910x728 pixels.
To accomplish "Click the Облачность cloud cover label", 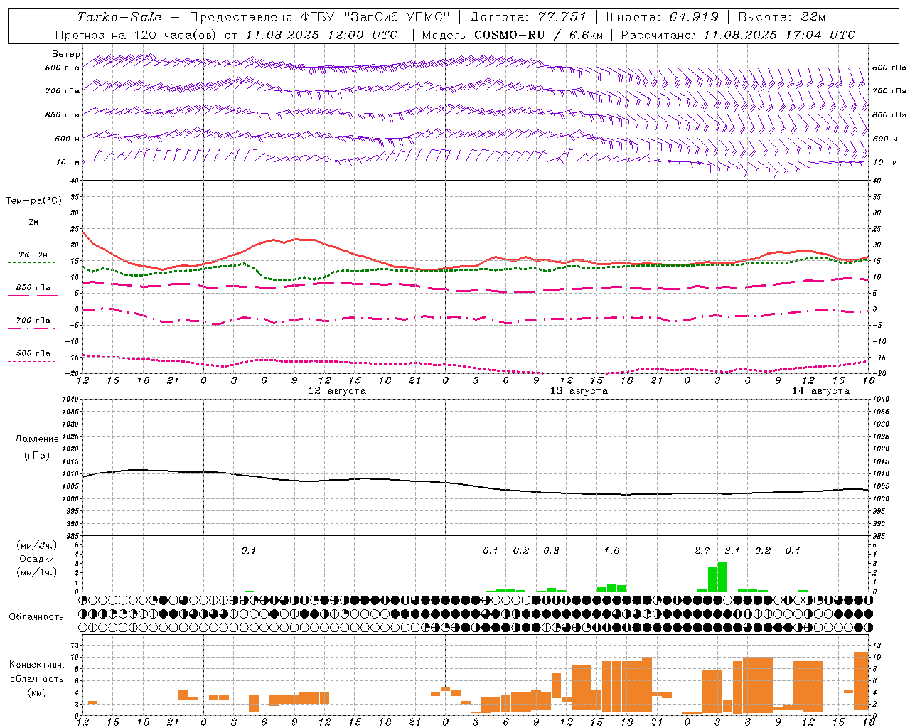I will coord(36,617).
